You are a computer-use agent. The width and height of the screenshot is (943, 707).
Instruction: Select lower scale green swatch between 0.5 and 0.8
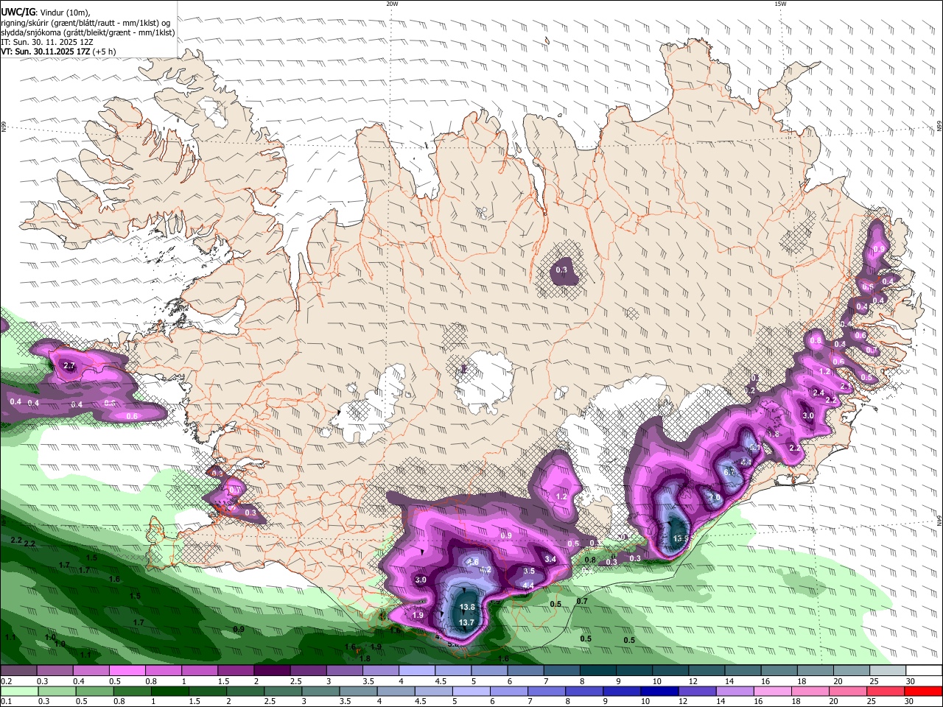point(94,691)
